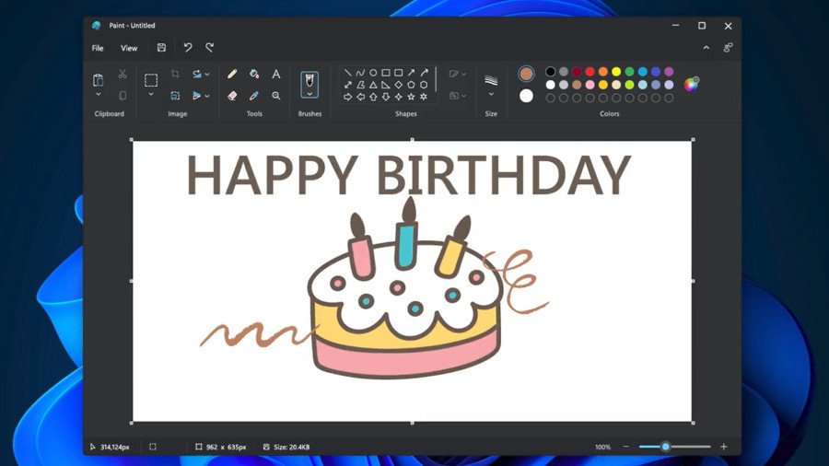Expand the Brushes dropdown

(310, 93)
